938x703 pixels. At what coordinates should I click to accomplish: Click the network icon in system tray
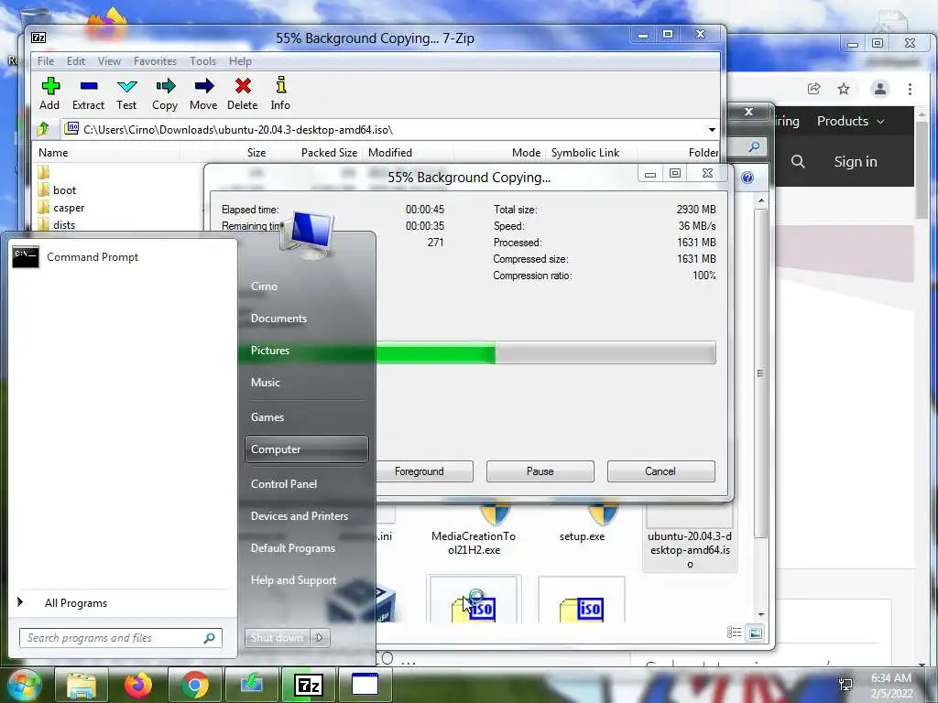tap(845, 685)
